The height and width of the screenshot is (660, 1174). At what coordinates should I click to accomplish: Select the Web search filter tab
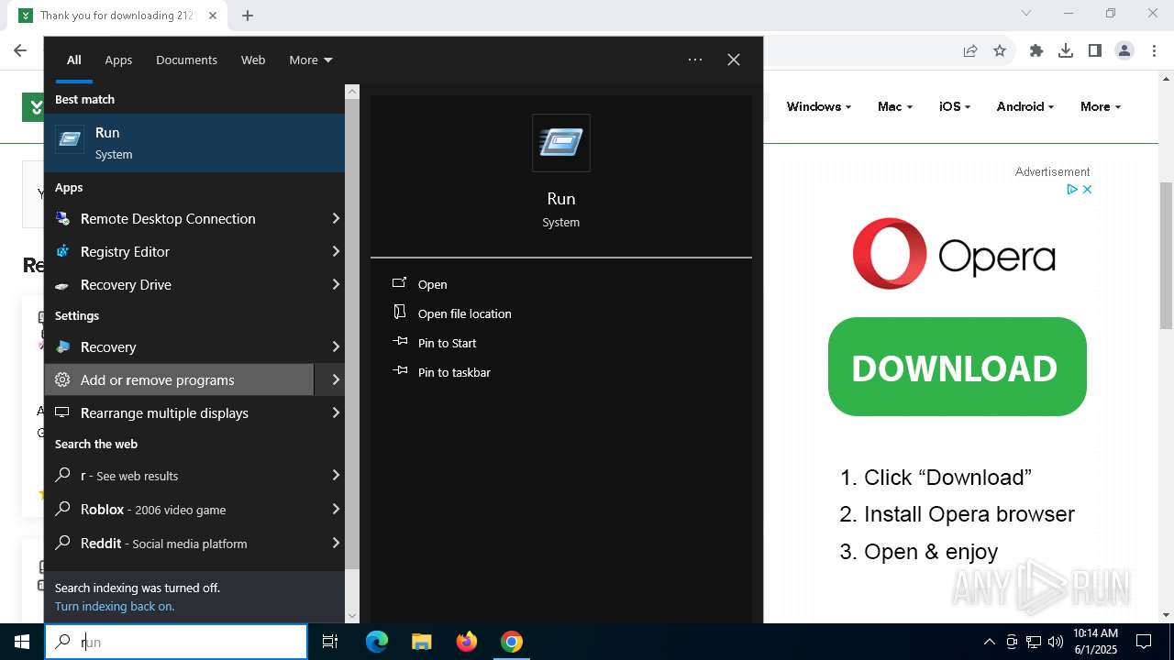click(x=253, y=60)
